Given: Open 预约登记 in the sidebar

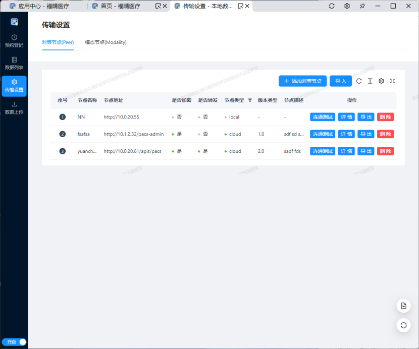Looking at the screenshot, I should click(x=14, y=41).
